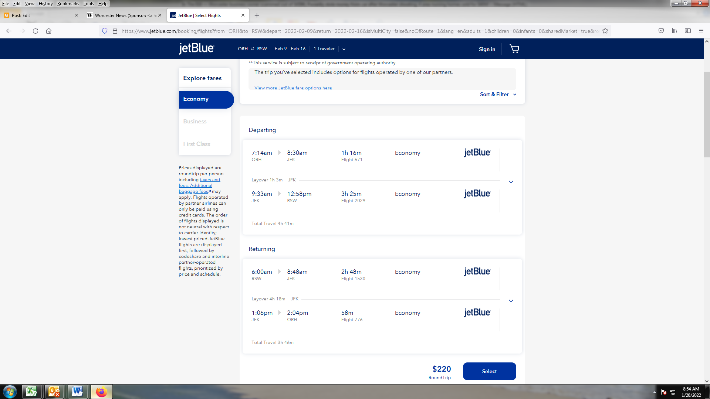Image resolution: width=710 pixels, height=399 pixels.
Task: Go forward using the browser forward arrow
Action: pyautogui.click(x=22, y=31)
